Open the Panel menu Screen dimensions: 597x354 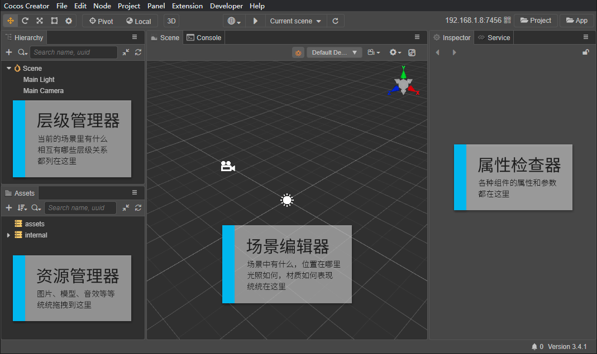(x=156, y=6)
